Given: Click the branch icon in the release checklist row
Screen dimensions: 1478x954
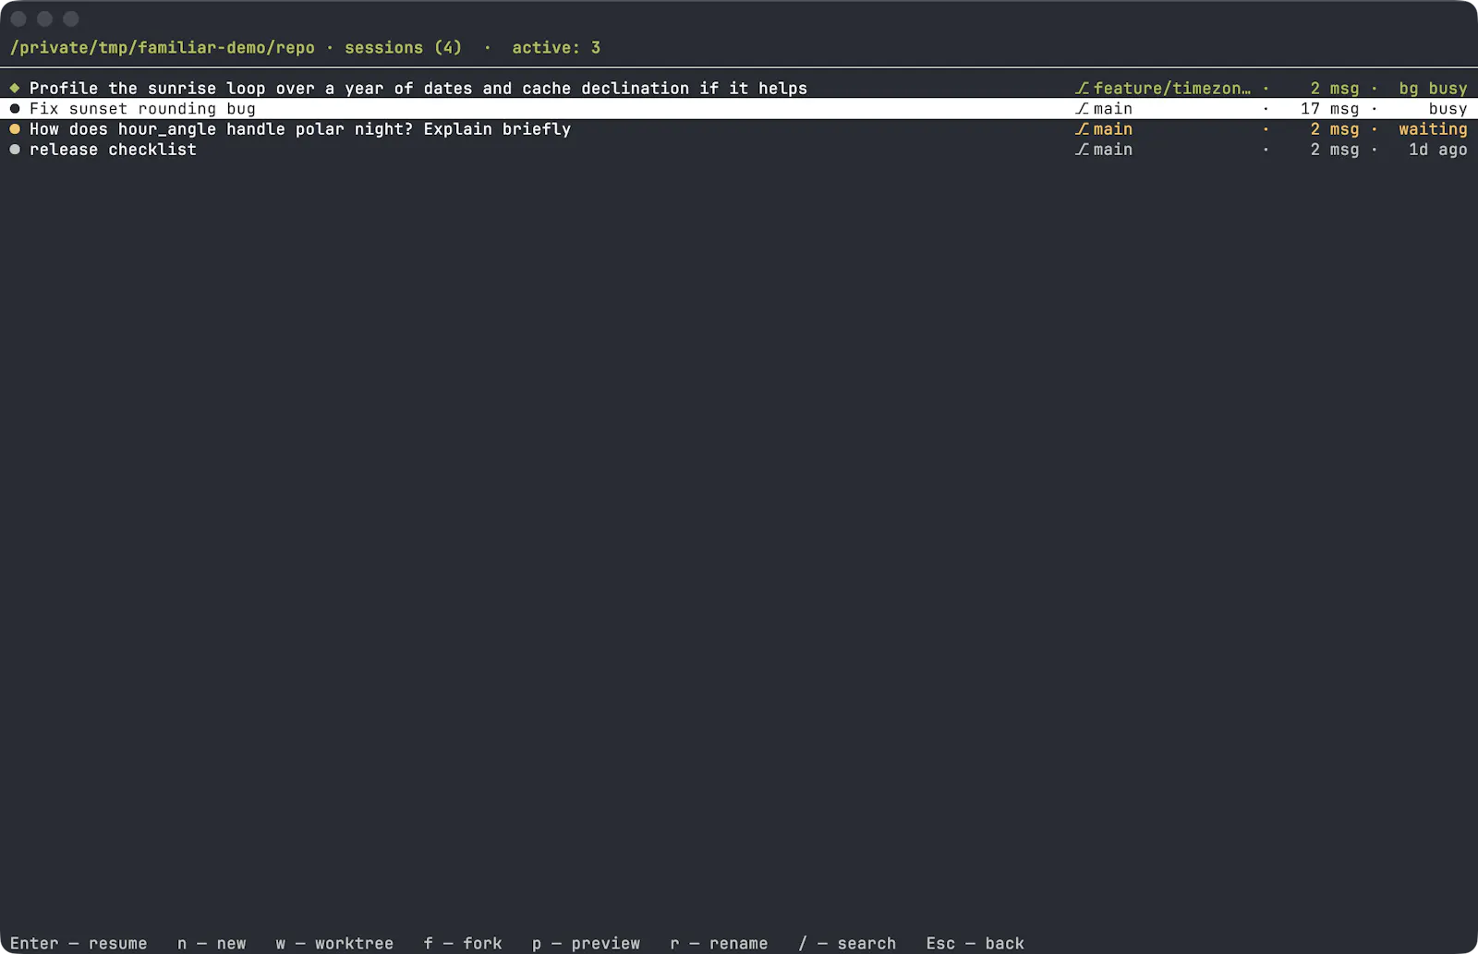Looking at the screenshot, I should point(1082,149).
